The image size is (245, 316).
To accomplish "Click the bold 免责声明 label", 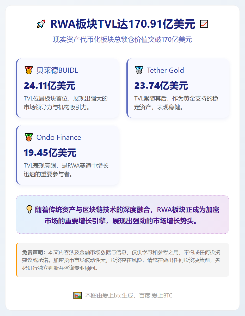I will [x=34, y=252].
